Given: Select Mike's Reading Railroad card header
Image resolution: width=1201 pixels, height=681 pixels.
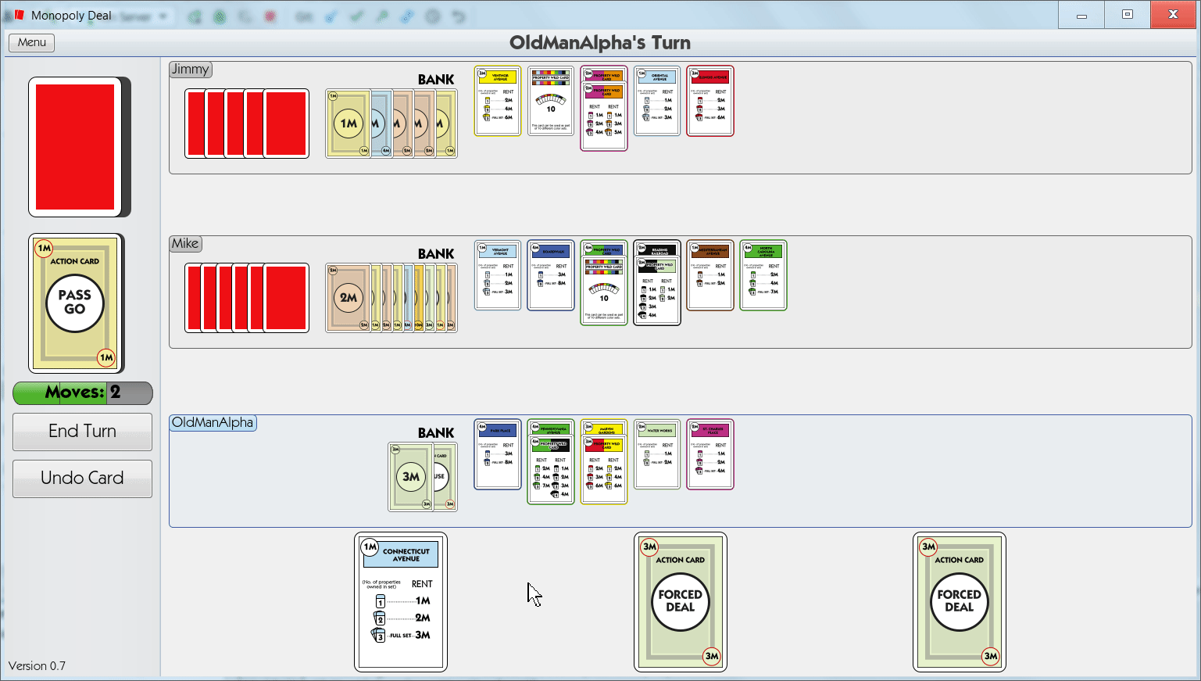Looking at the screenshot, I should coord(657,249).
